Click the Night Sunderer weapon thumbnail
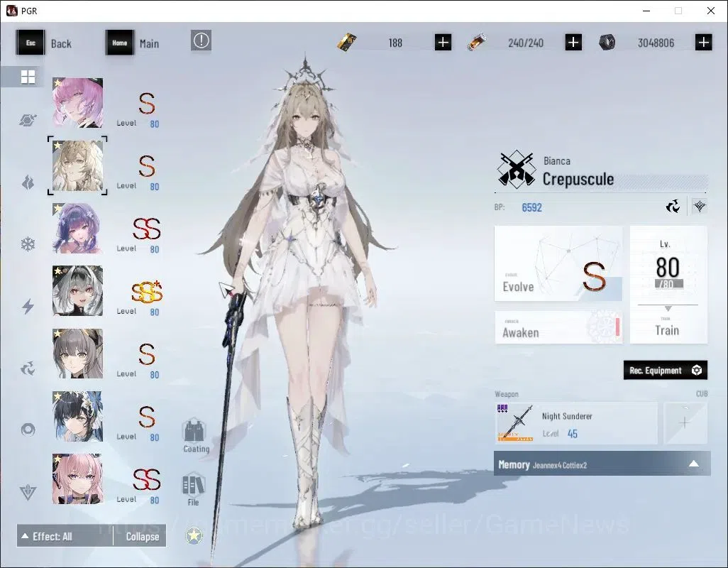Screen dimensions: 728x568 click(515, 423)
